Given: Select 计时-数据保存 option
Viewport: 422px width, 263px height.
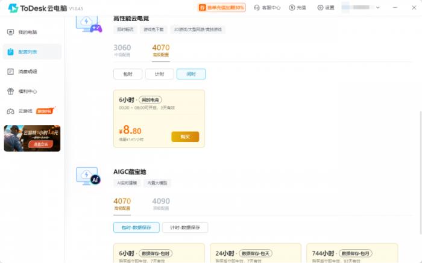Looking at the screenshot, I should (x=185, y=227).
